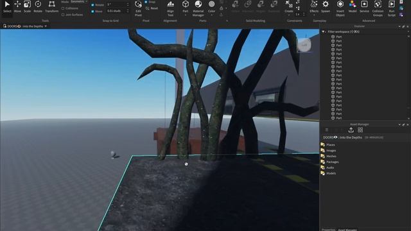
Task: Click the Run Script icon
Action: pyautogui.click(x=392, y=8)
